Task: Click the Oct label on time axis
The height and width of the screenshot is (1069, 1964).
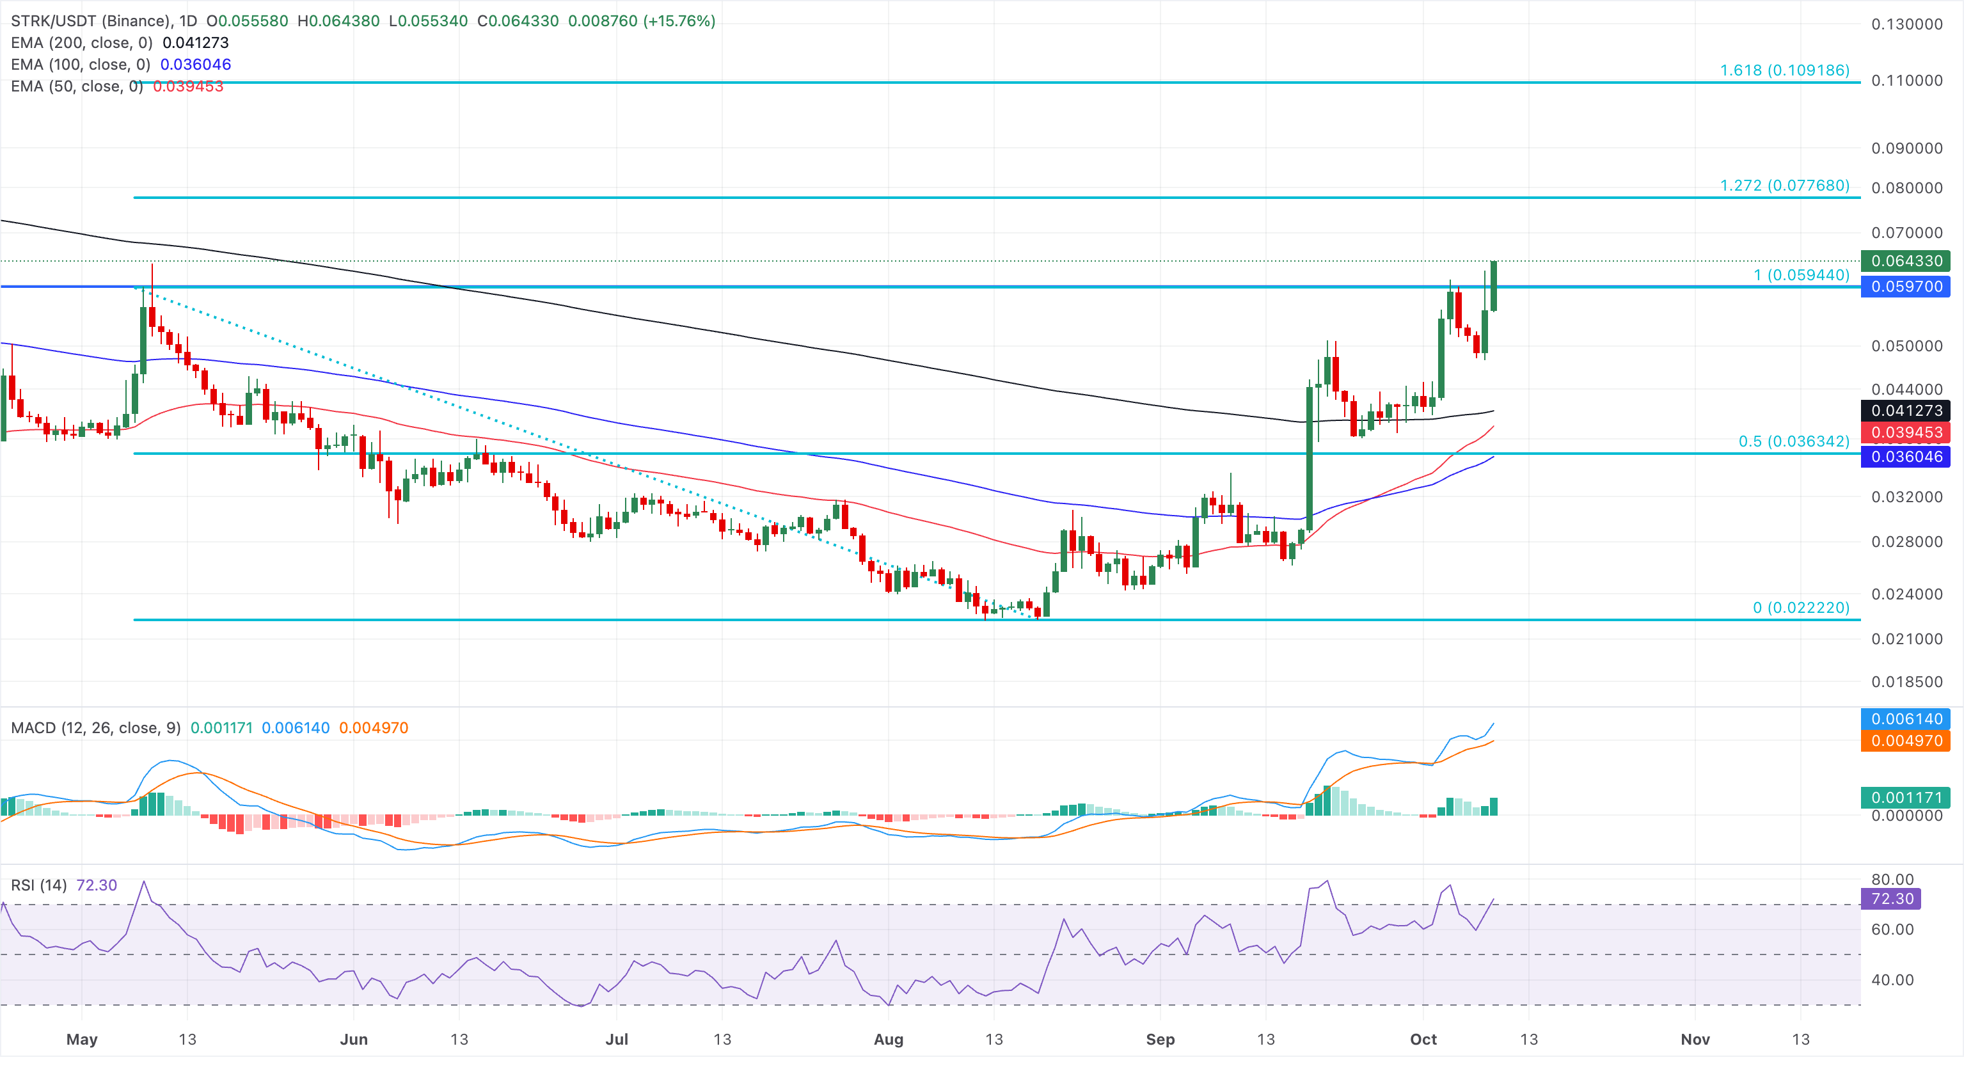Action: click(1423, 1040)
